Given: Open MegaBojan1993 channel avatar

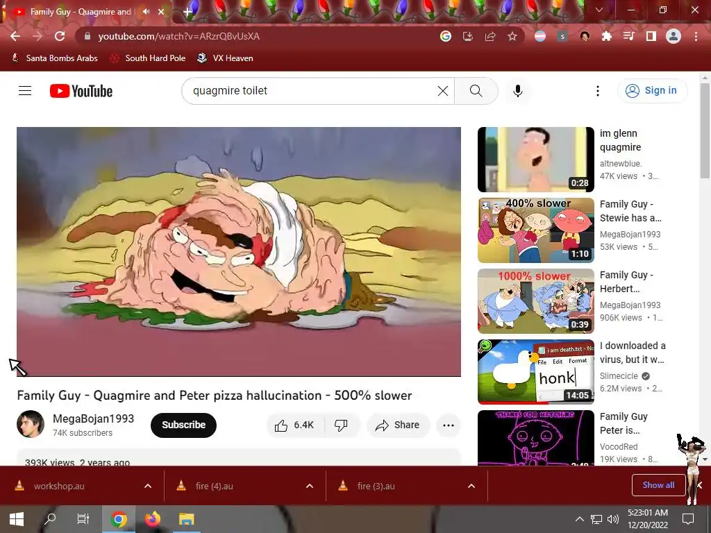Looking at the screenshot, I should click(x=31, y=424).
